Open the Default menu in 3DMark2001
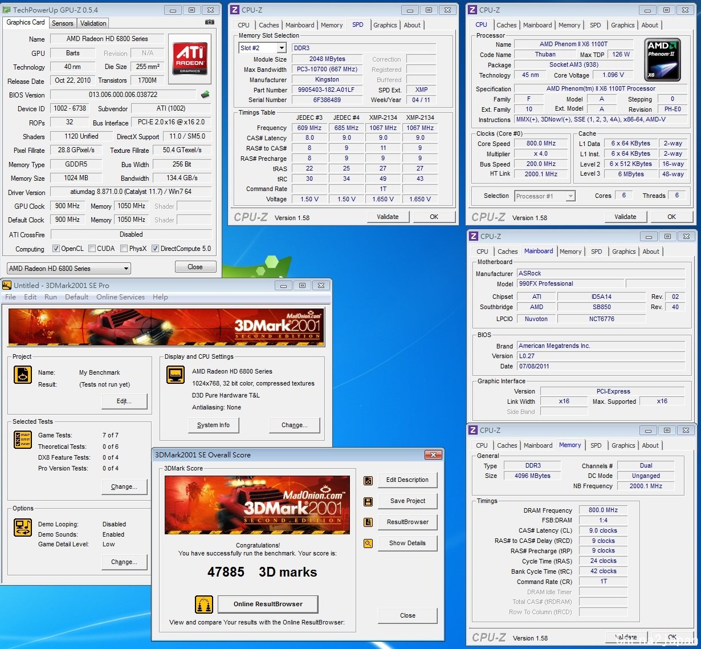Screen dimensions: 701x649 76,297
